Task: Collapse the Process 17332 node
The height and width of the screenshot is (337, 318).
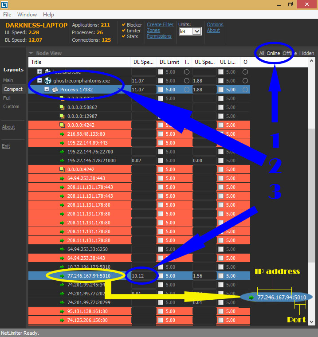Action: (x=47, y=90)
